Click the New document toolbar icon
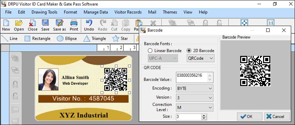295x125 pixels. (6, 23)
